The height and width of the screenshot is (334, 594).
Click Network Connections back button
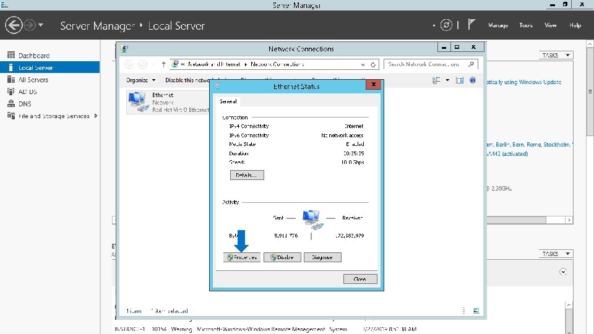click(129, 64)
